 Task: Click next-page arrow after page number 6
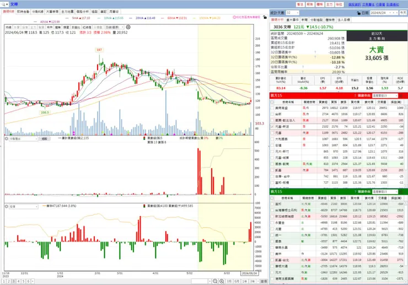pos(33,281)
